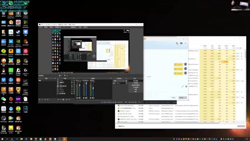
Task: Pop out the OBS controls dock panel
Action: [142, 79]
